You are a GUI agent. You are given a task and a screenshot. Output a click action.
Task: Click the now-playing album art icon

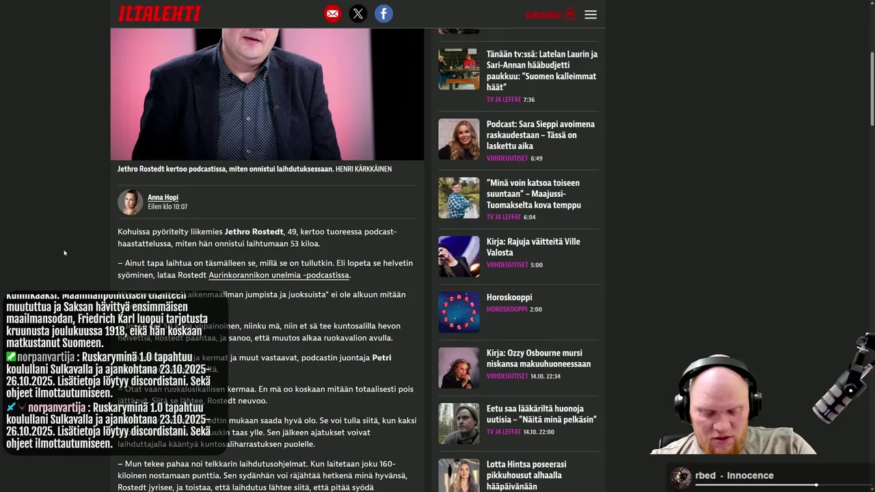point(681,477)
